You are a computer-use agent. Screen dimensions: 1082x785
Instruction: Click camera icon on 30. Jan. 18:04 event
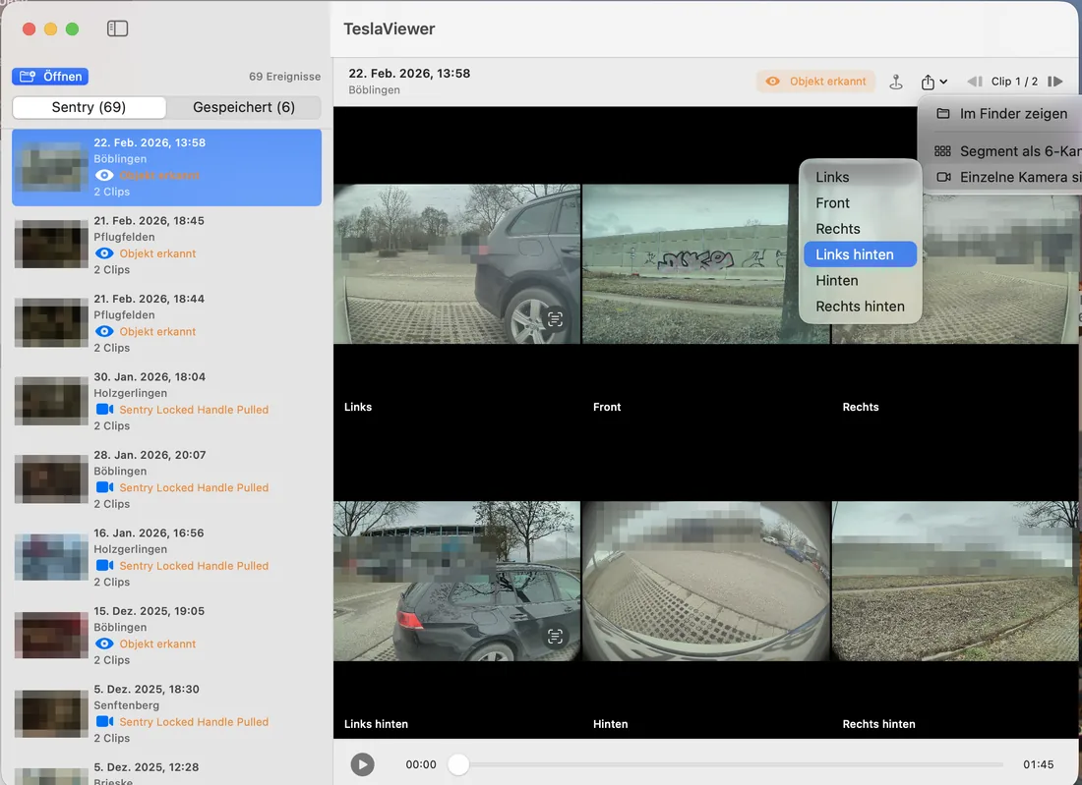105,410
